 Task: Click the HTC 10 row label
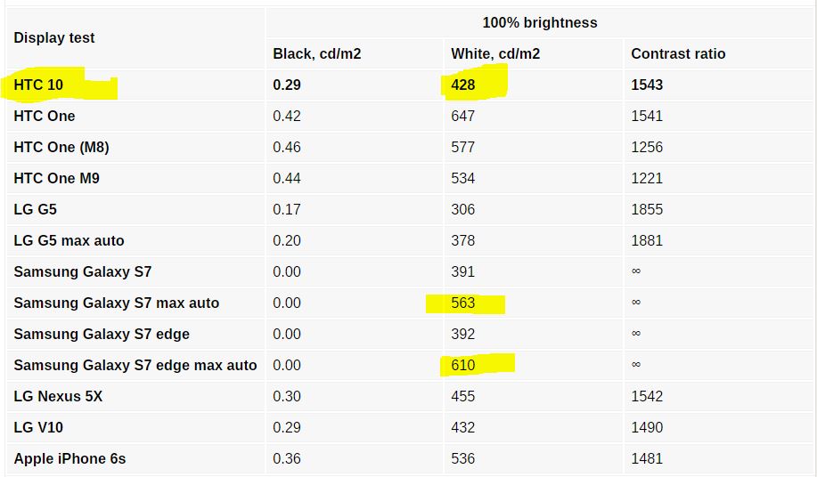38,85
